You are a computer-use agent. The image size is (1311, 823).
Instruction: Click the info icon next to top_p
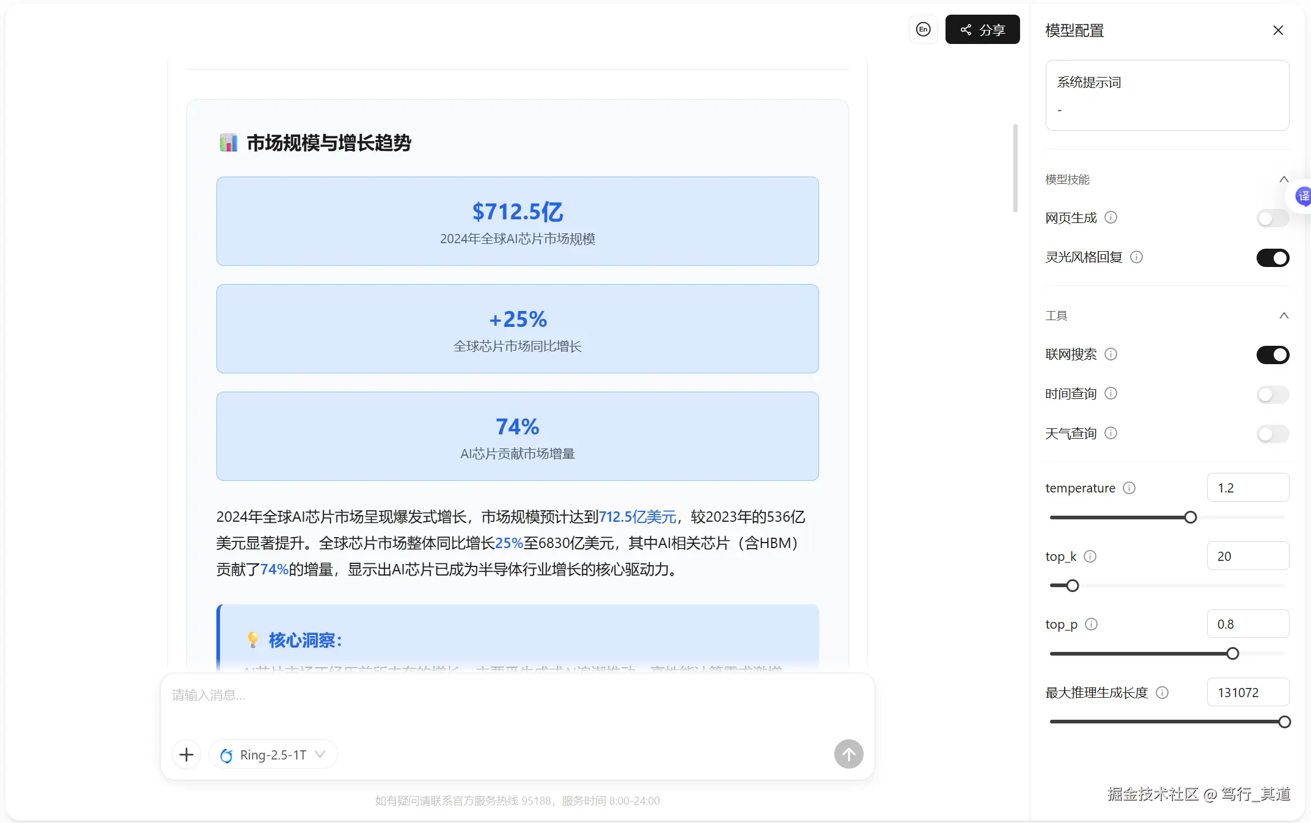(1092, 624)
